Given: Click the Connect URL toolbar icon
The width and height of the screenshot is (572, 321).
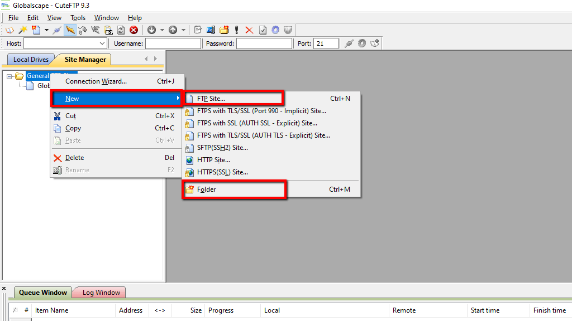Looking at the screenshot, I should click(108, 30).
